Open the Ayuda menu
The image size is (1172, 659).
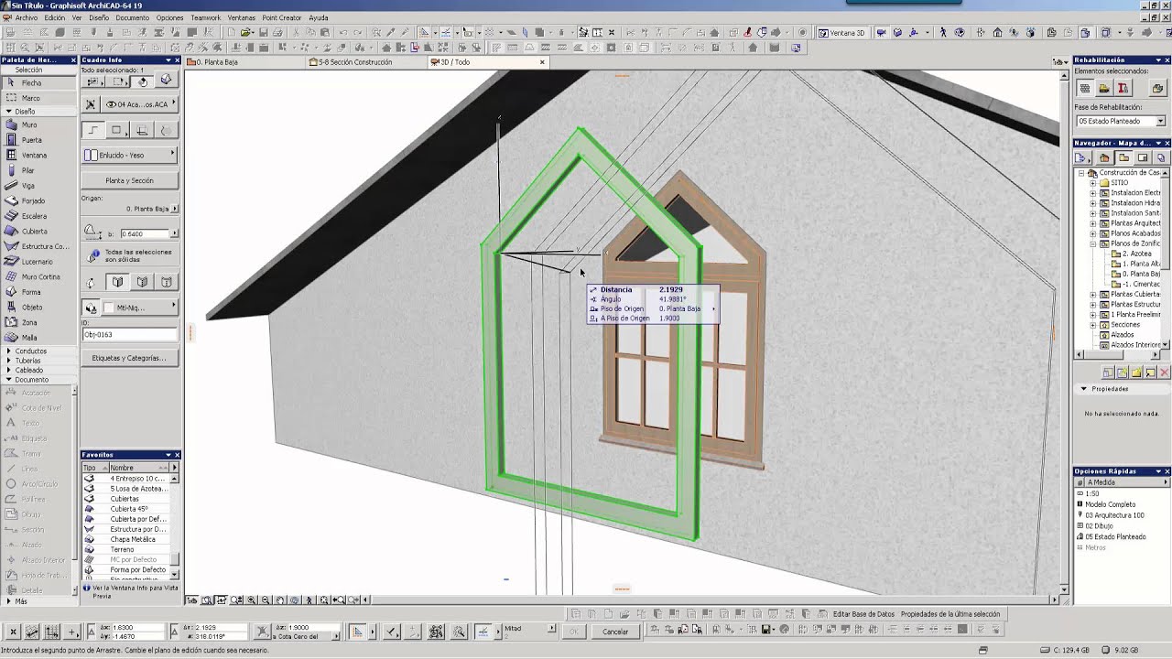(319, 17)
